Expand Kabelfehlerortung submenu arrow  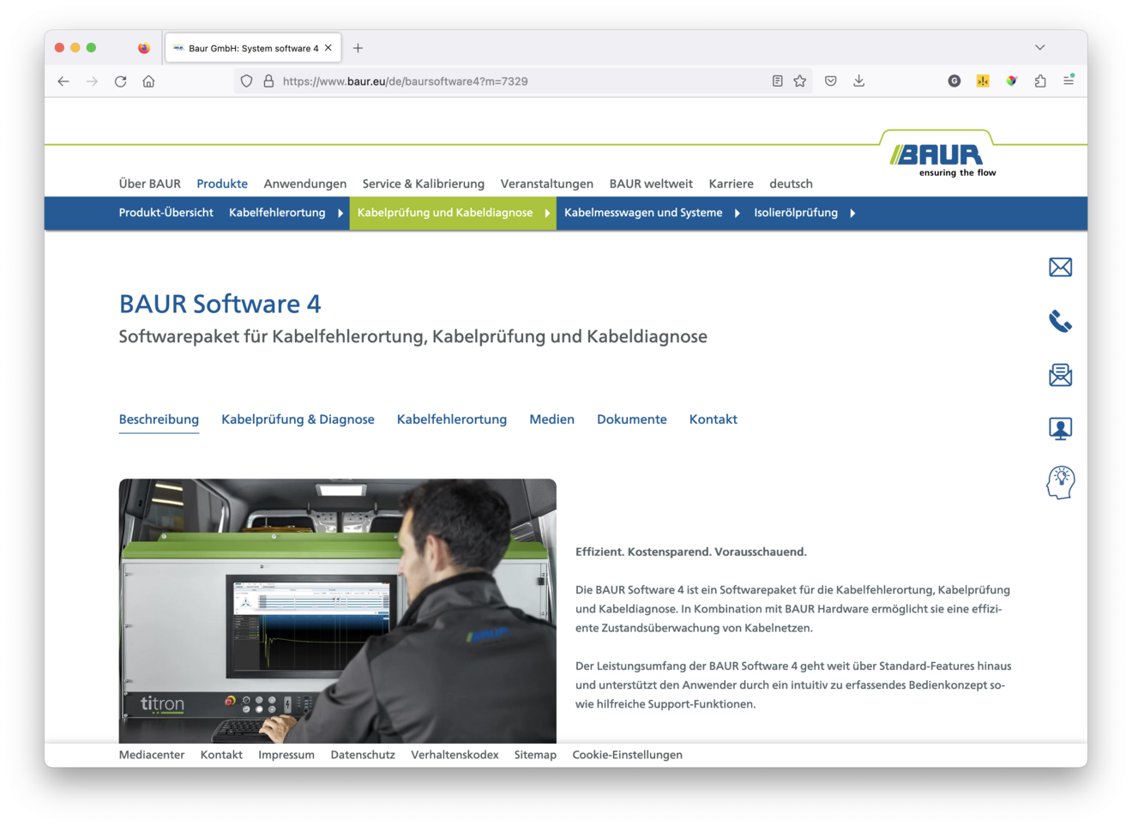pyautogui.click(x=340, y=214)
